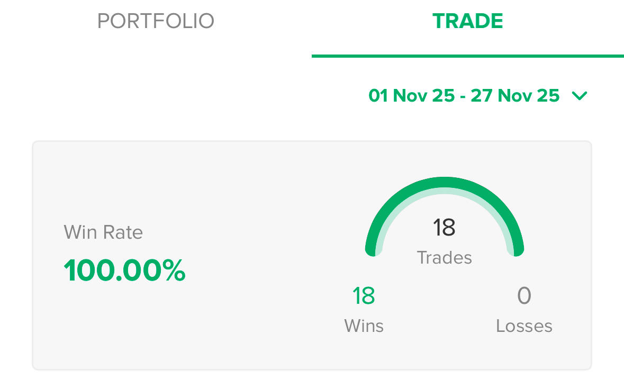624x388 pixels.
Task: Click the end date 27 Nov 25
Action: (514, 96)
